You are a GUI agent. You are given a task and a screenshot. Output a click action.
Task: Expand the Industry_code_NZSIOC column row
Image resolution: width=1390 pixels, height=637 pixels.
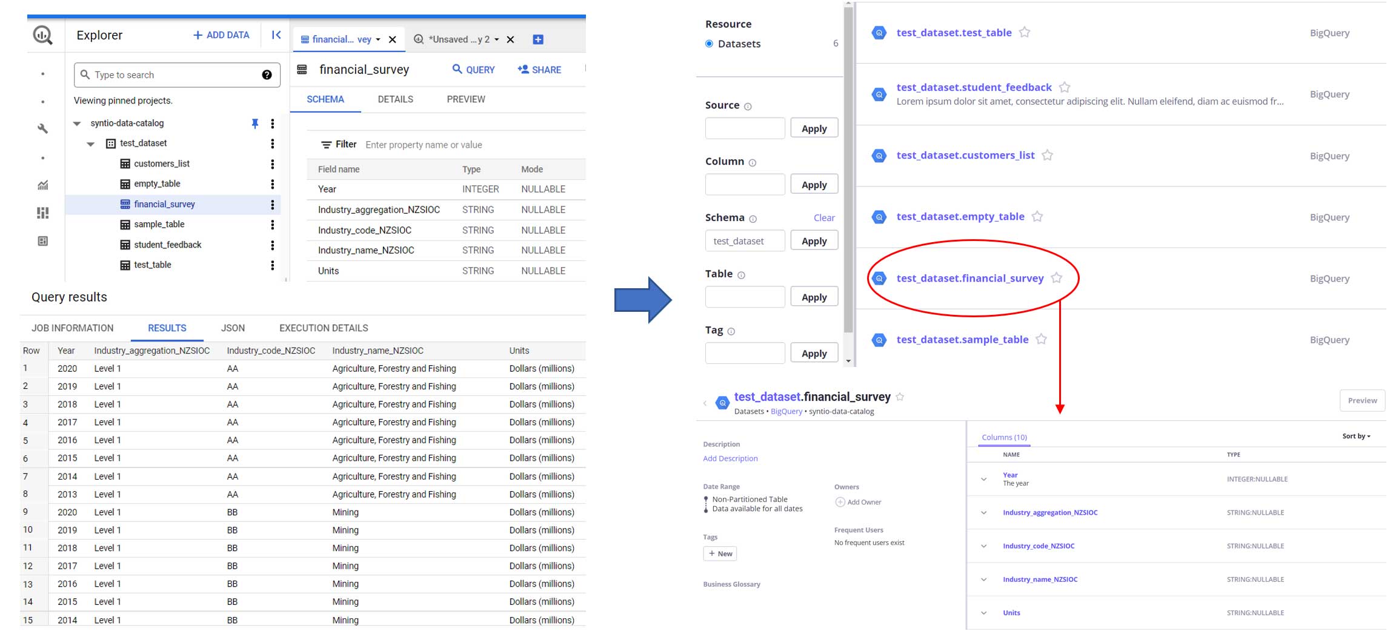[984, 546]
